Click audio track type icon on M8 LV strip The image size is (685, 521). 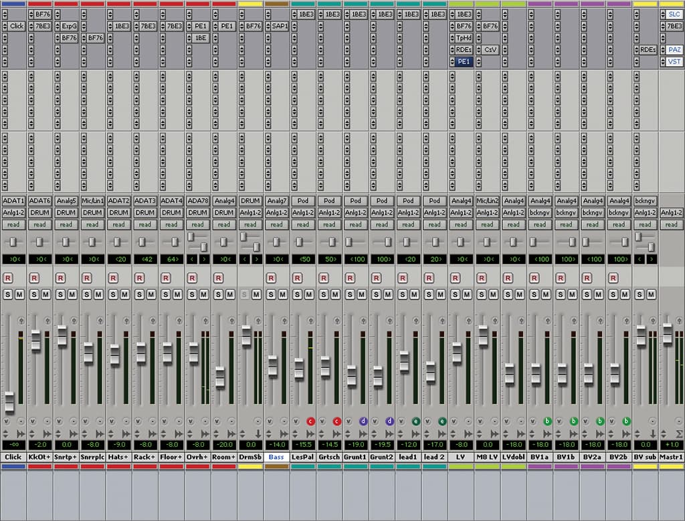tap(494, 434)
